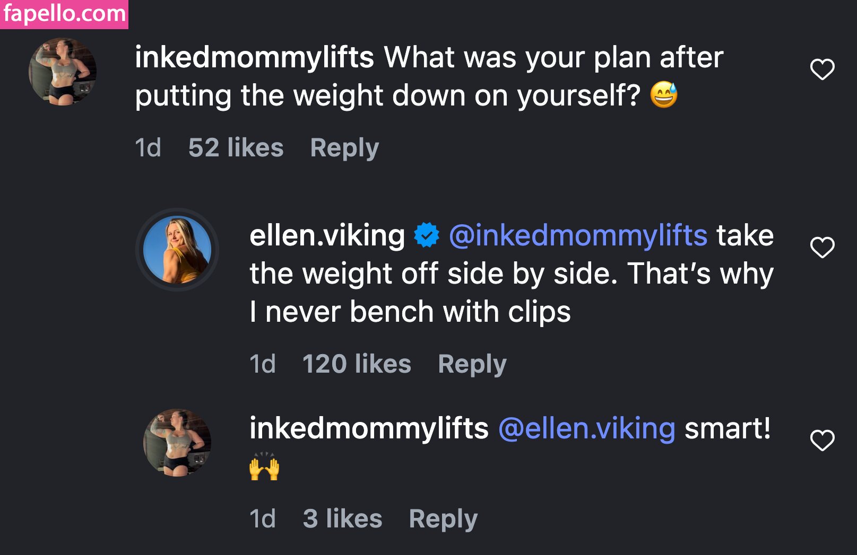The image size is (857, 555).
Task: Open the inkedmommylifts username on the top comment
Action: coord(254,57)
